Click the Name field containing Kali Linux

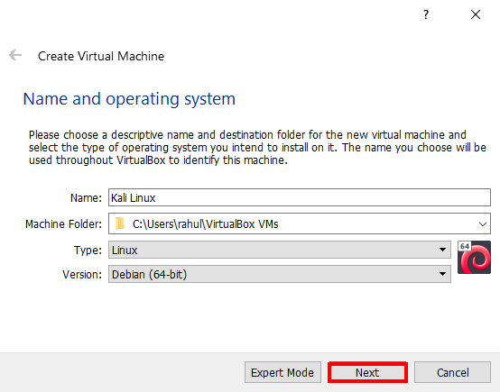[x=300, y=197]
